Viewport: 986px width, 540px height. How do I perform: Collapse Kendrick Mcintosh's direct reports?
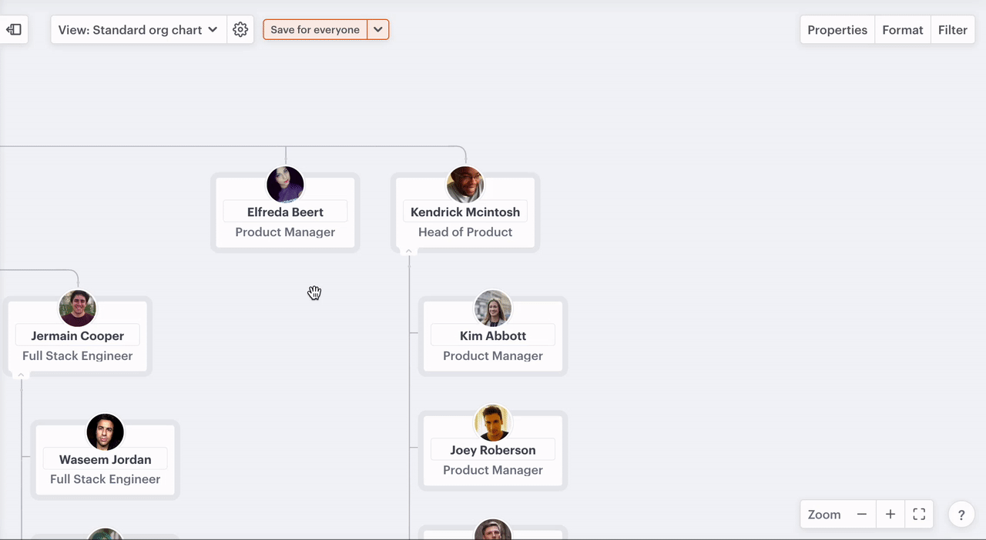pos(409,252)
